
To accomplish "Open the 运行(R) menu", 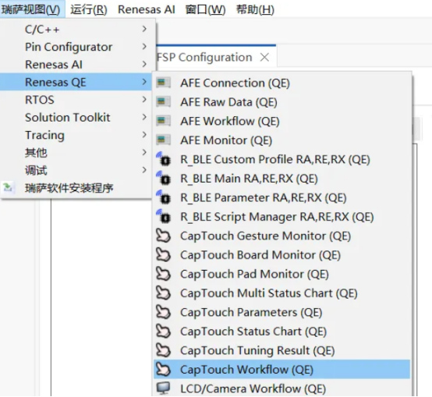I will pyautogui.click(x=89, y=9).
